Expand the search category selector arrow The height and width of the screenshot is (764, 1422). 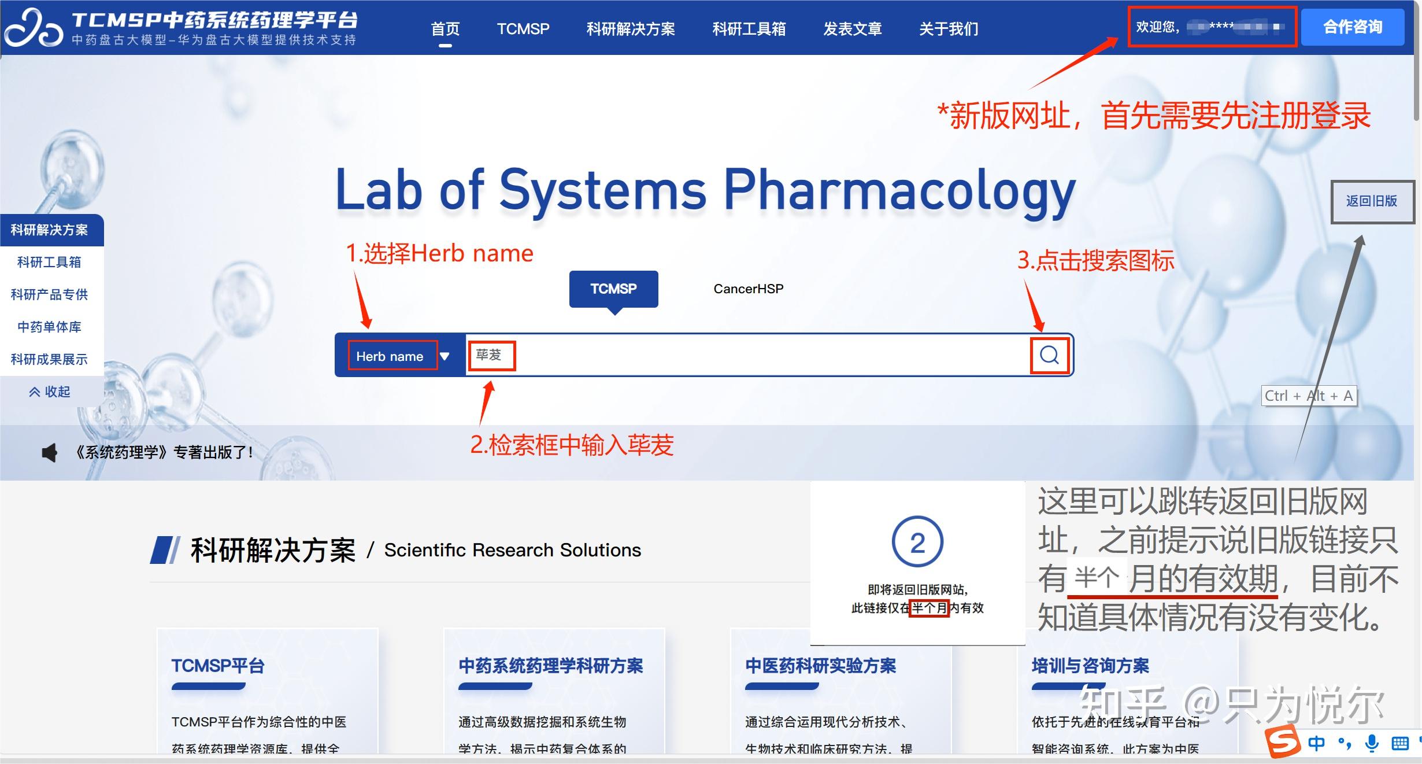pos(445,356)
